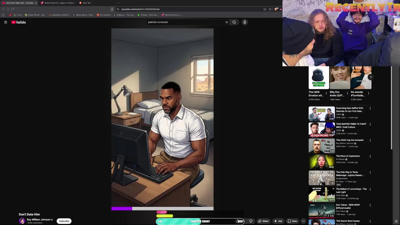Open options menu for 'Why Eric Andre QUIT' short
Image resolution: width=400 pixels, height=225 pixels.
(x=347, y=93)
